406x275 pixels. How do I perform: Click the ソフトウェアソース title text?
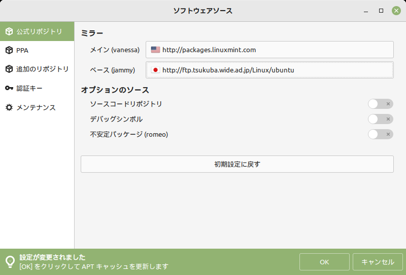point(203,11)
